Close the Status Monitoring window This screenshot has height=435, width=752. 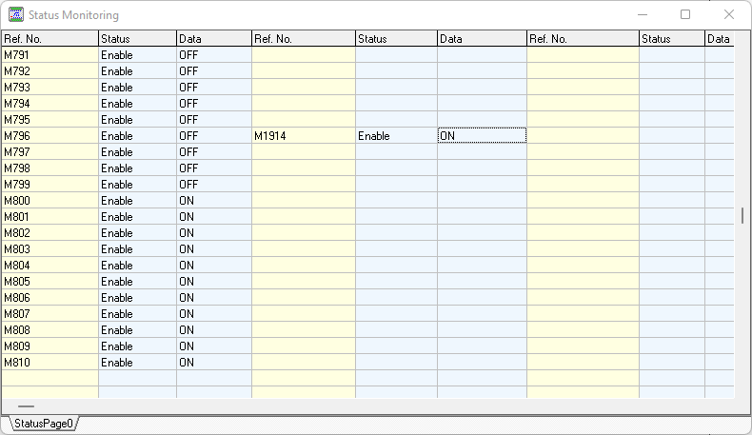click(729, 15)
